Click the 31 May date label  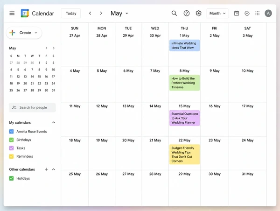pos(247,174)
